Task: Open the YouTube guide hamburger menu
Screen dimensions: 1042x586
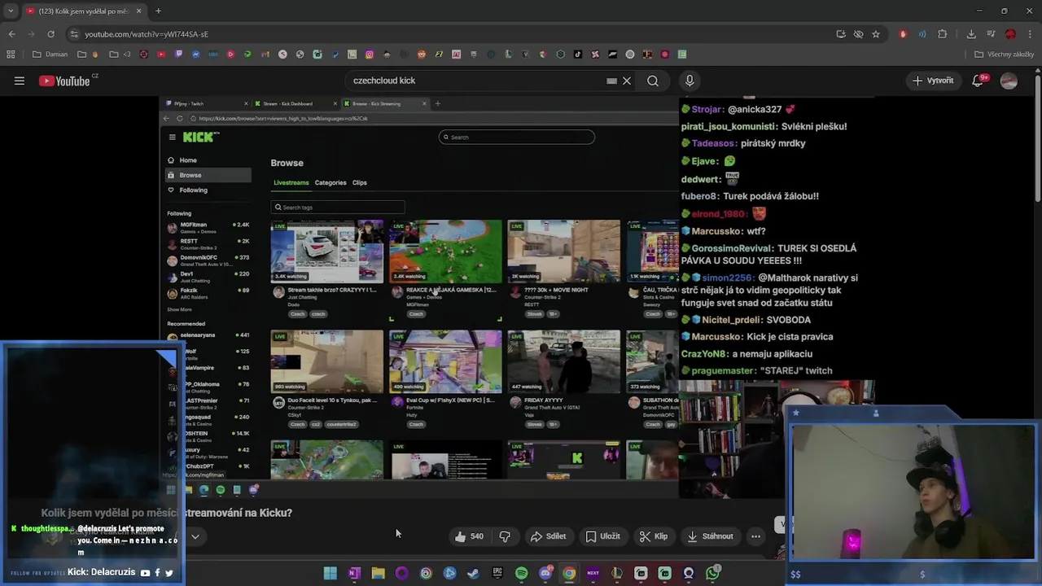Action: pos(20,81)
